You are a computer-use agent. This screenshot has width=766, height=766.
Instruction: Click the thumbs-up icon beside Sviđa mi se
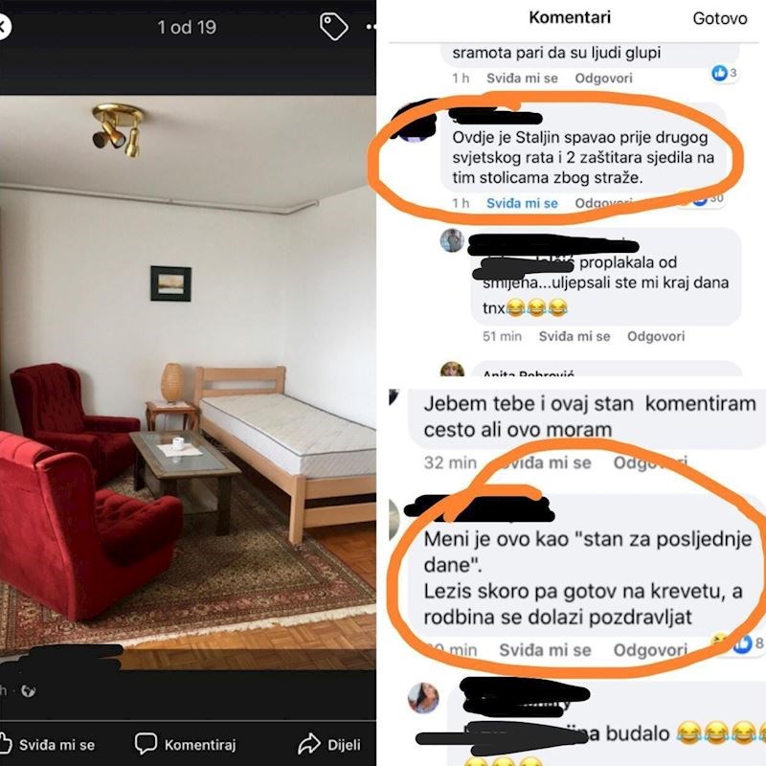pos(6,744)
